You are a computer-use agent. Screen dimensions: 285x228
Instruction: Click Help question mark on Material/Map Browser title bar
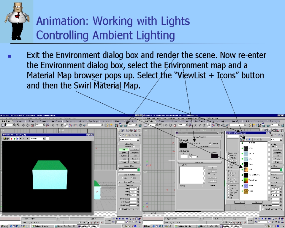(266, 133)
